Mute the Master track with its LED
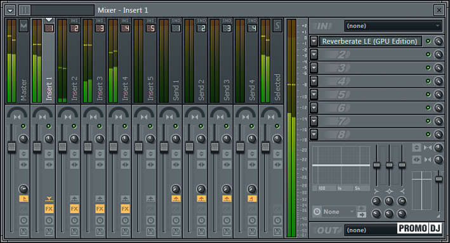The height and width of the screenshot is (243, 450). coord(23,126)
